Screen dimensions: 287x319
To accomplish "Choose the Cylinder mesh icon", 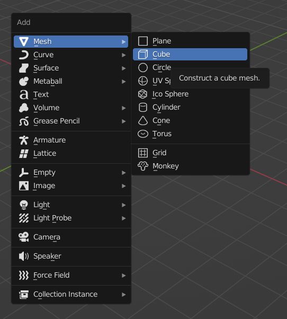I will point(143,107).
